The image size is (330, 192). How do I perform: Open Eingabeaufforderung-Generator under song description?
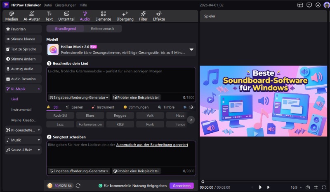[x=79, y=97]
